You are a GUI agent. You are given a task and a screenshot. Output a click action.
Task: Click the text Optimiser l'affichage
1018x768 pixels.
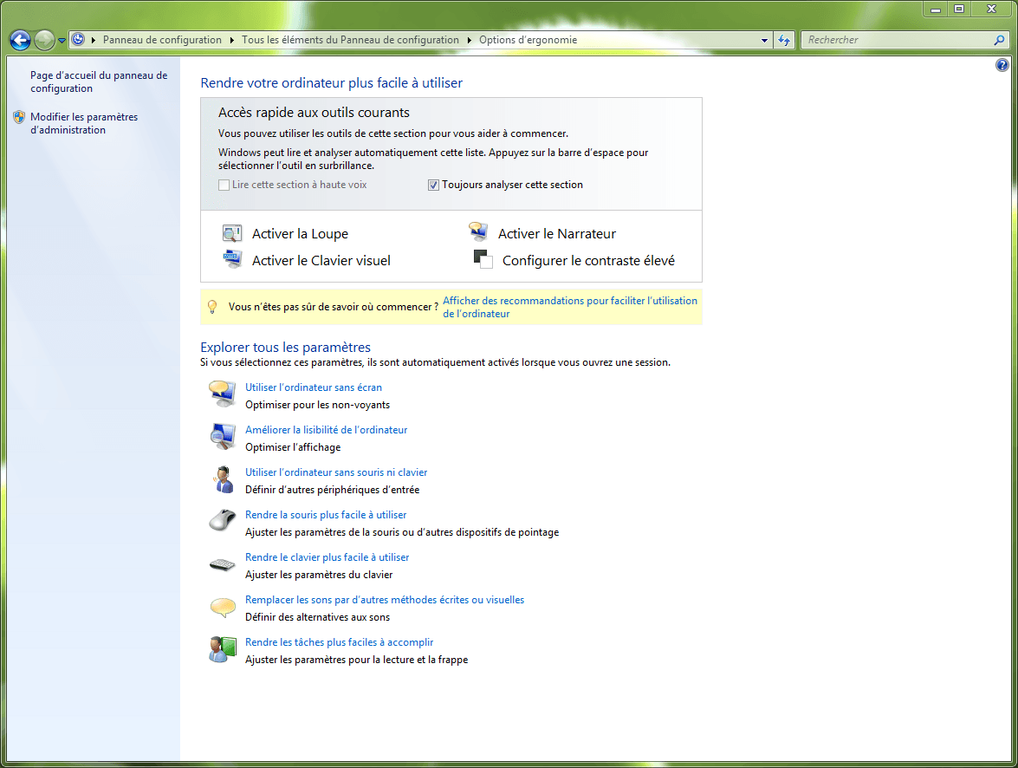pyautogui.click(x=293, y=447)
